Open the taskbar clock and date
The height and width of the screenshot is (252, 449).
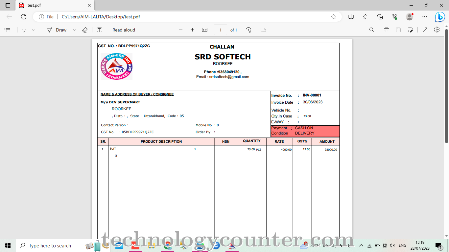[x=420, y=245]
